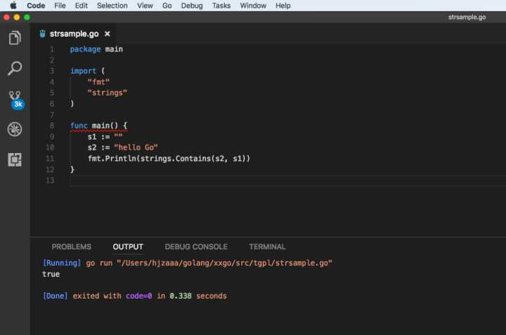Switch to the PROBLEMS panel tab
The image size is (506, 335).
coord(71,247)
